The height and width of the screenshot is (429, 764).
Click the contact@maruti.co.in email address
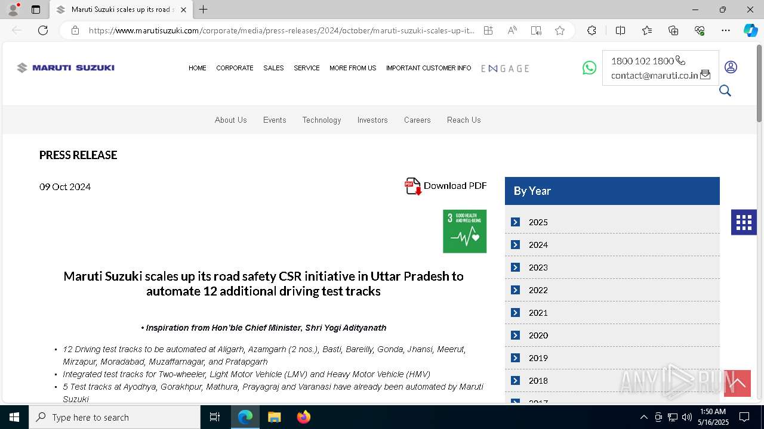tap(654, 76)
